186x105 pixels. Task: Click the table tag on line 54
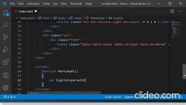coord(113,44)
